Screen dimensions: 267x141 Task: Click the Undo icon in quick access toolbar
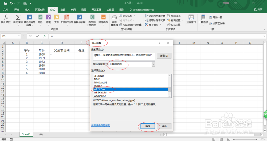tap(11, 3)
